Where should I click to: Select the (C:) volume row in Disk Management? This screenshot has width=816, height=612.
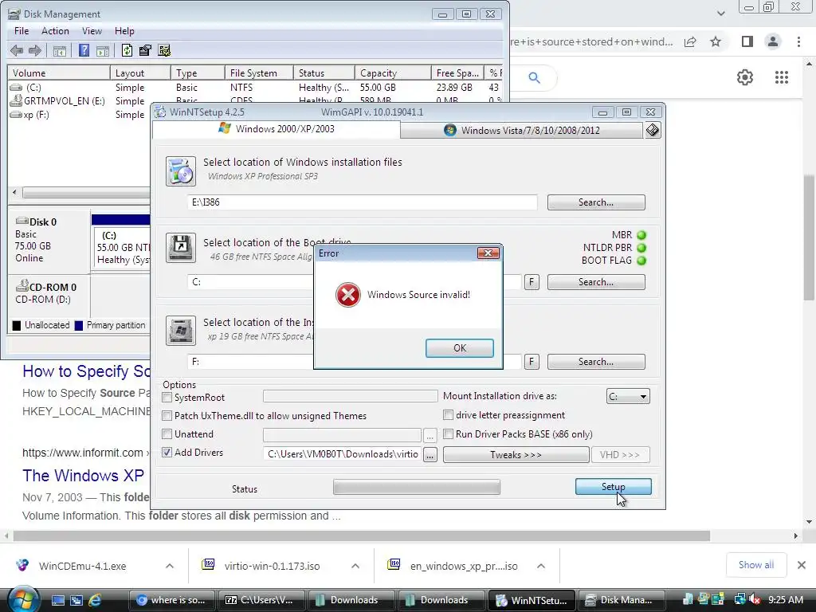255,88
